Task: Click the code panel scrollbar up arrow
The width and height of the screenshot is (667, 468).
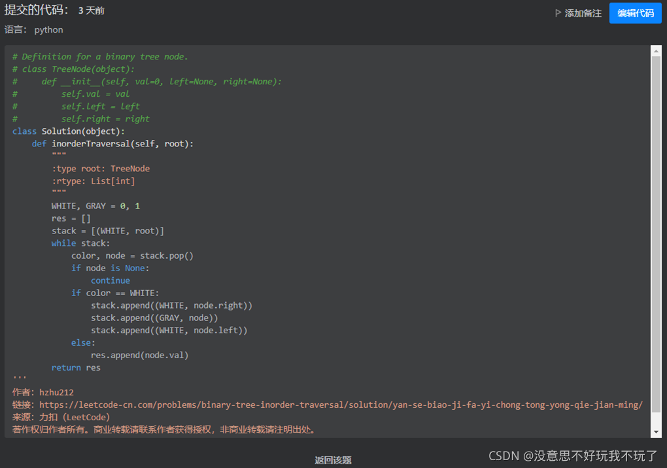Action: pos(656,51)
